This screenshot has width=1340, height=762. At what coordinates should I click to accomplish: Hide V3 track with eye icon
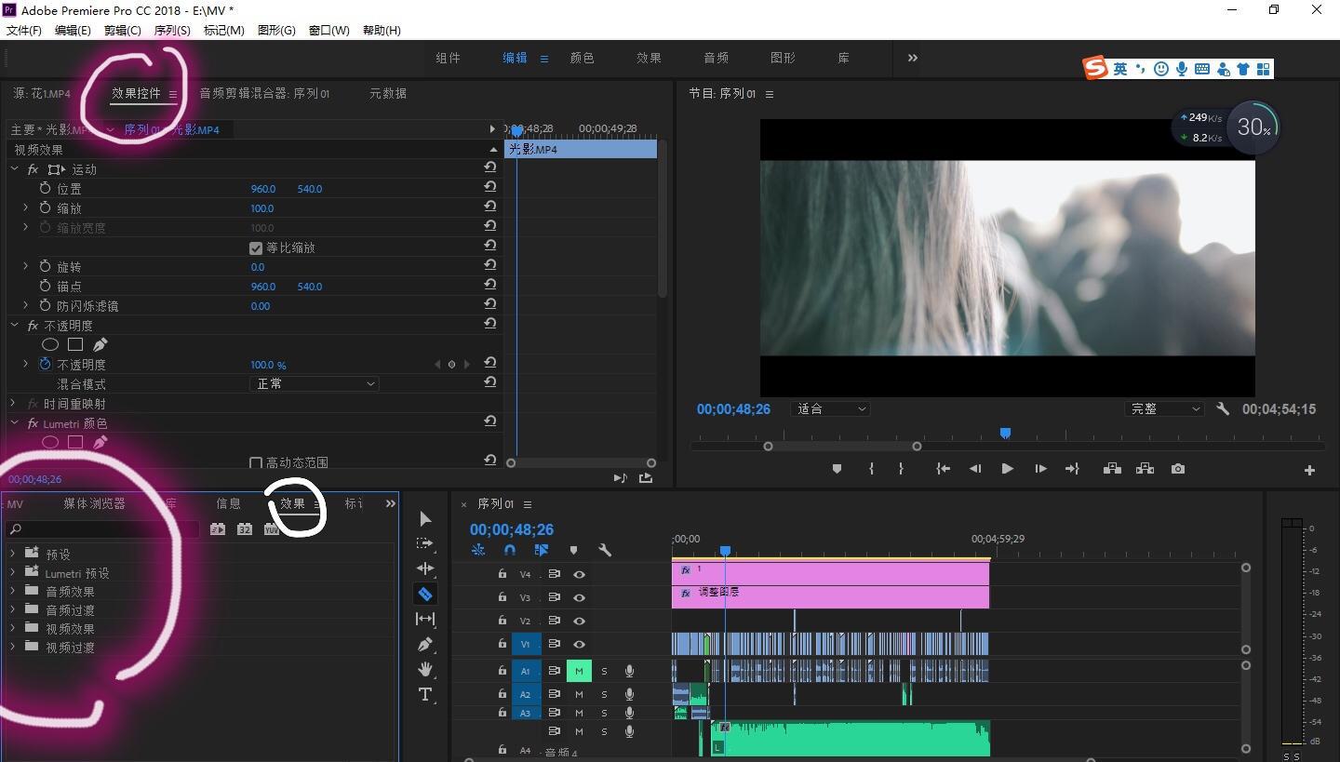click(x=579, y=597)
